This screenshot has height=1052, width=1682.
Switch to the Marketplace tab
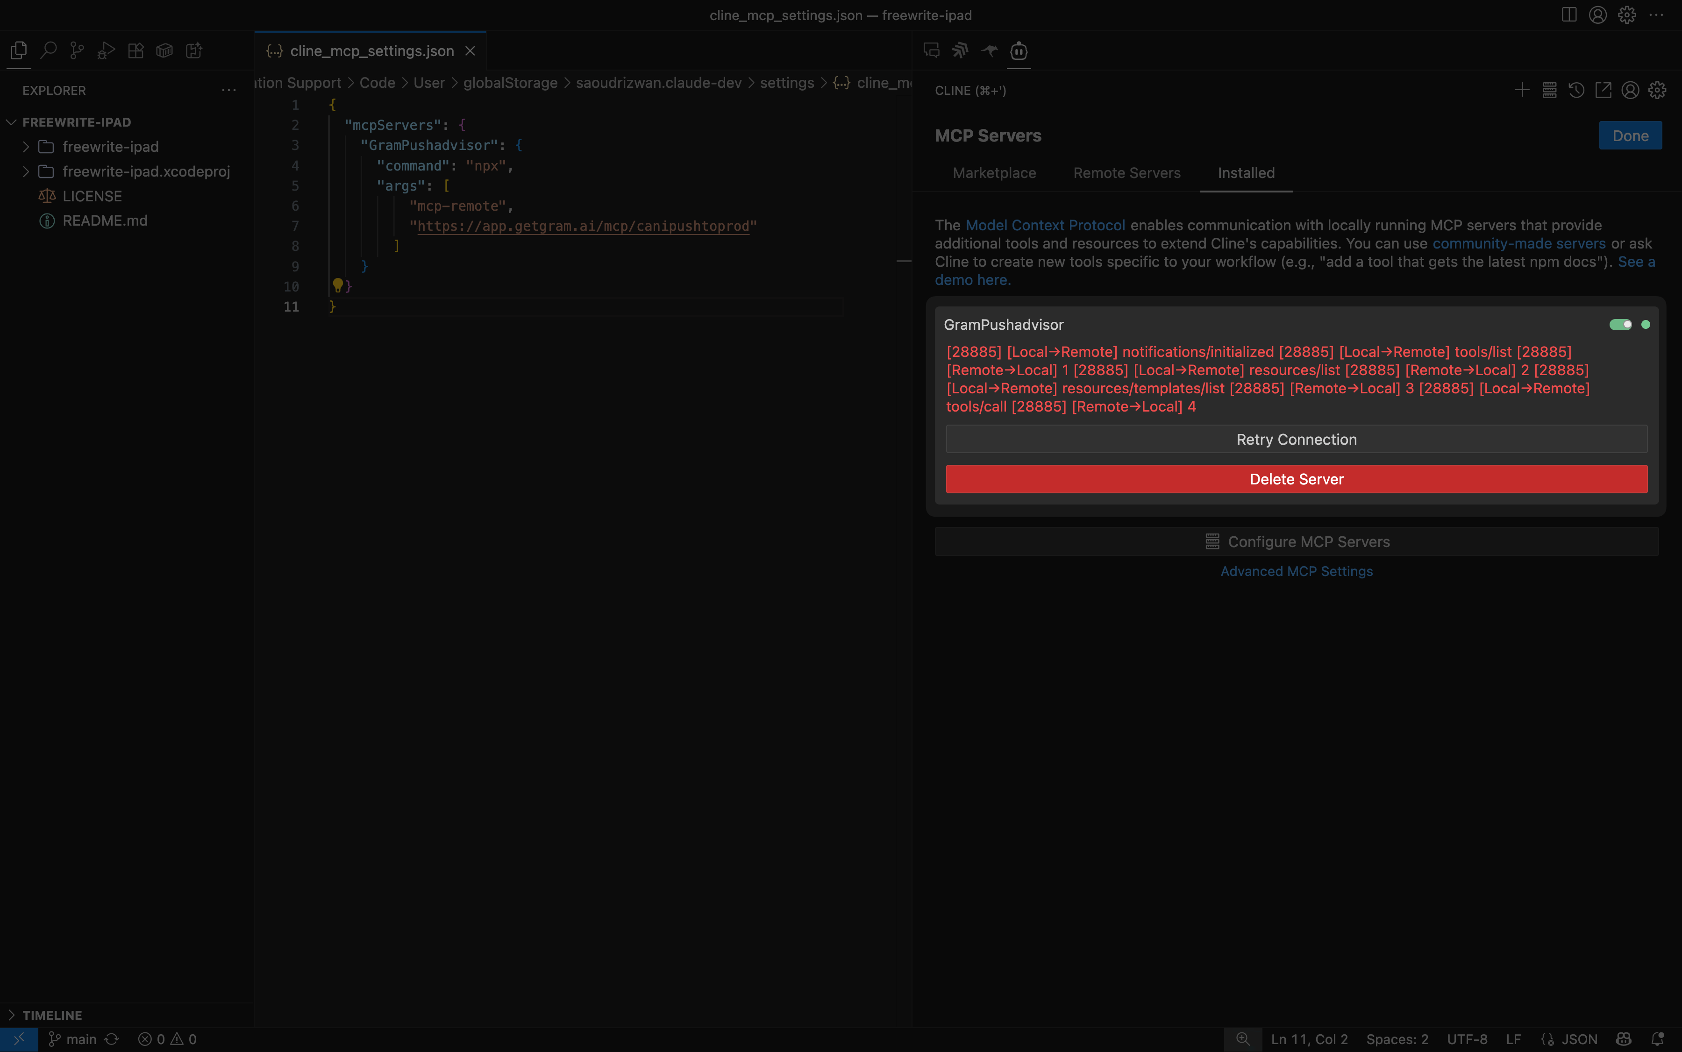994,172
